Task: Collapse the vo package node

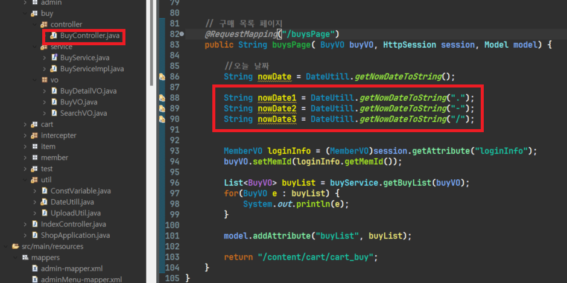Action: (x=35, y=80)
